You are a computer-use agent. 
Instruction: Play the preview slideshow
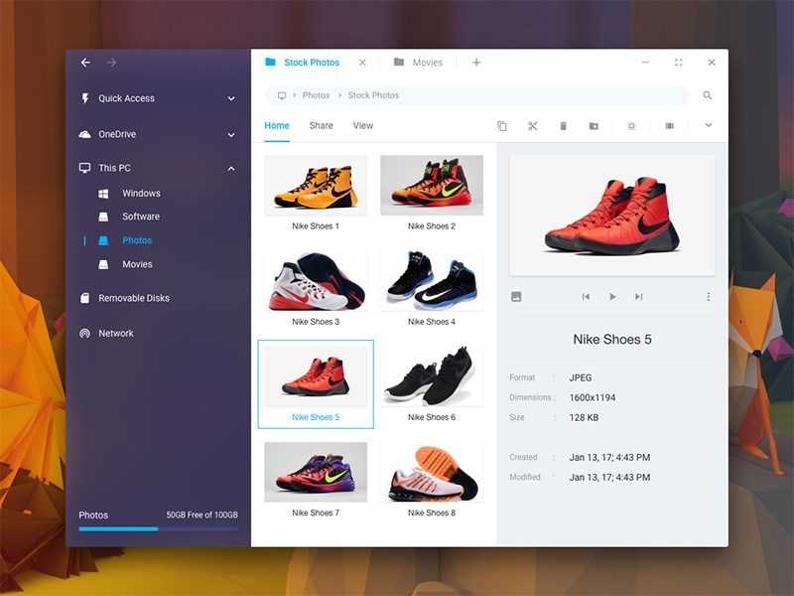tap(612, 296)
